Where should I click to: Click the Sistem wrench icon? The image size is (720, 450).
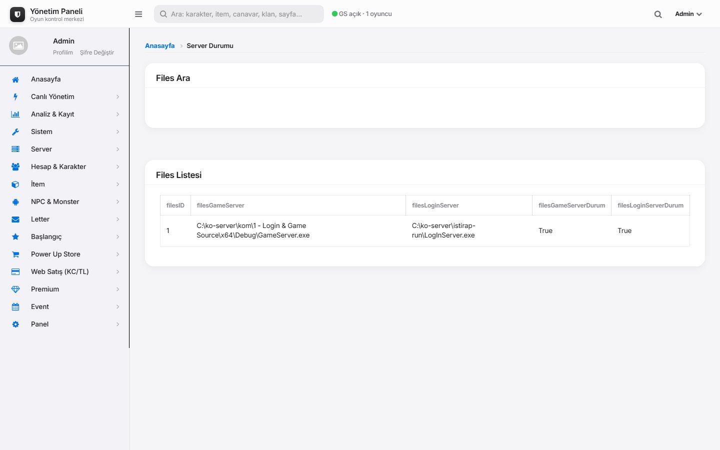(15, 132)
